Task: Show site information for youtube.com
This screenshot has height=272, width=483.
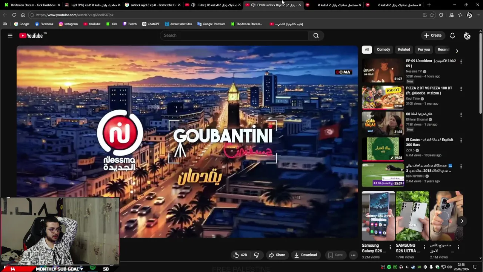Action: click(32, 15)
